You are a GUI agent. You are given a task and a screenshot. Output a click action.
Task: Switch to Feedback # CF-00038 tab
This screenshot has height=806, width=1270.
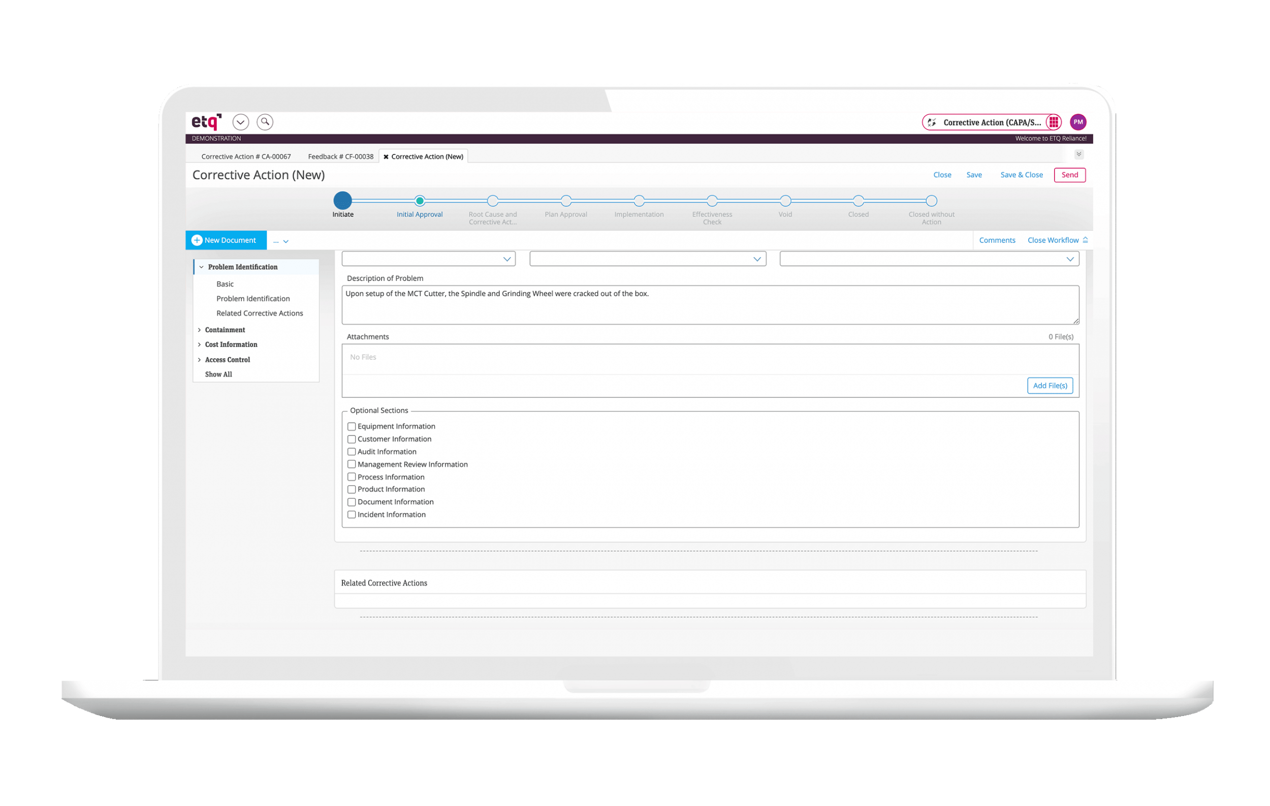coord(340,157)
